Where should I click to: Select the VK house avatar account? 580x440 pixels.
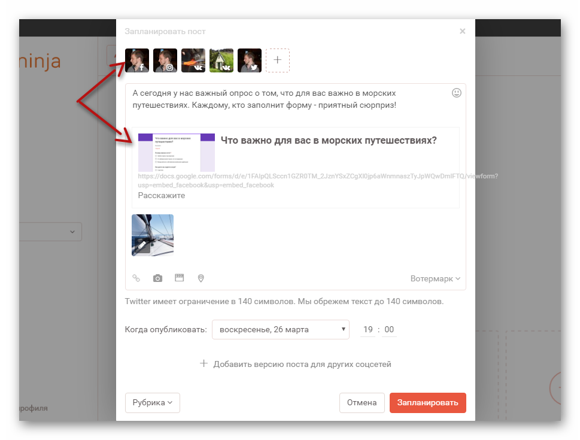(x=221, y=60)
